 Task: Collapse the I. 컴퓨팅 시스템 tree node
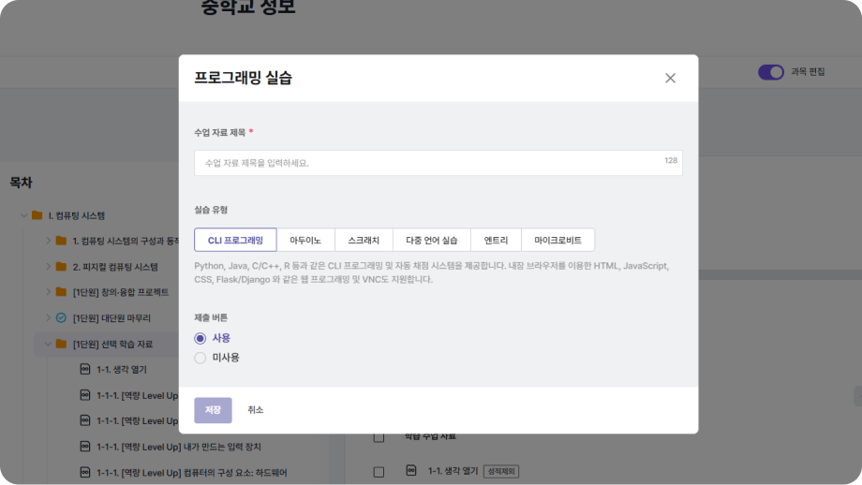pyautogui.click(x=23, y=215)
